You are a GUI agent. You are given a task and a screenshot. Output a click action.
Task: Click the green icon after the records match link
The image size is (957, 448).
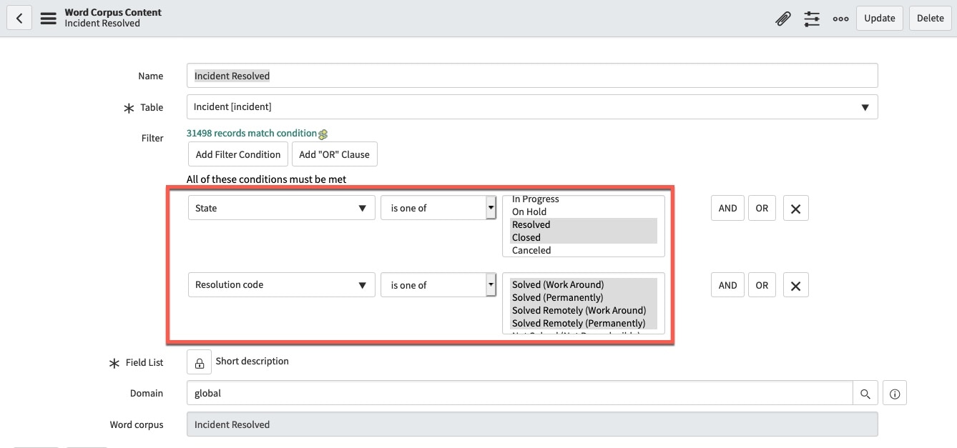pos(323,134)
